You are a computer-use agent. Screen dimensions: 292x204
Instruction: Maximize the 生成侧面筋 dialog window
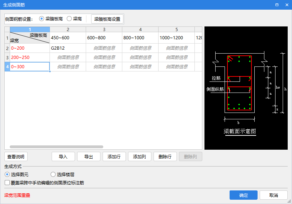coord(277,5)
